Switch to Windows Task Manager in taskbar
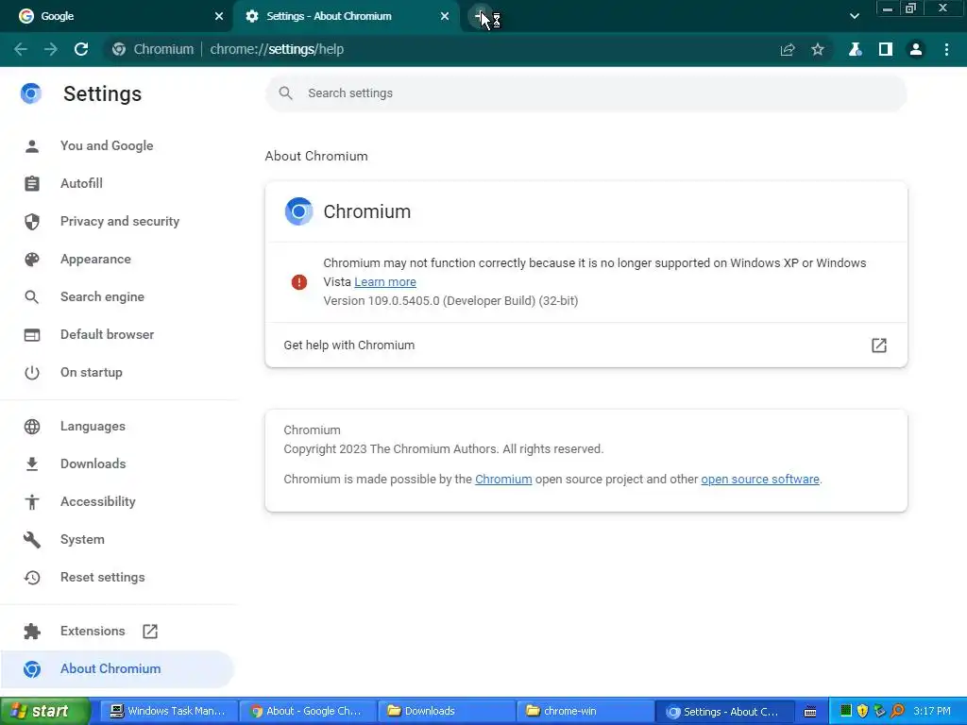This screenshot has height=725, width=967. (167, 712)
